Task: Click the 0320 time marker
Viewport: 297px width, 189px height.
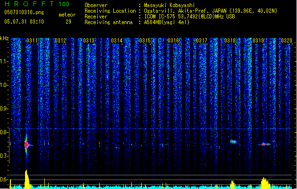Action: [x=287, y=40]
